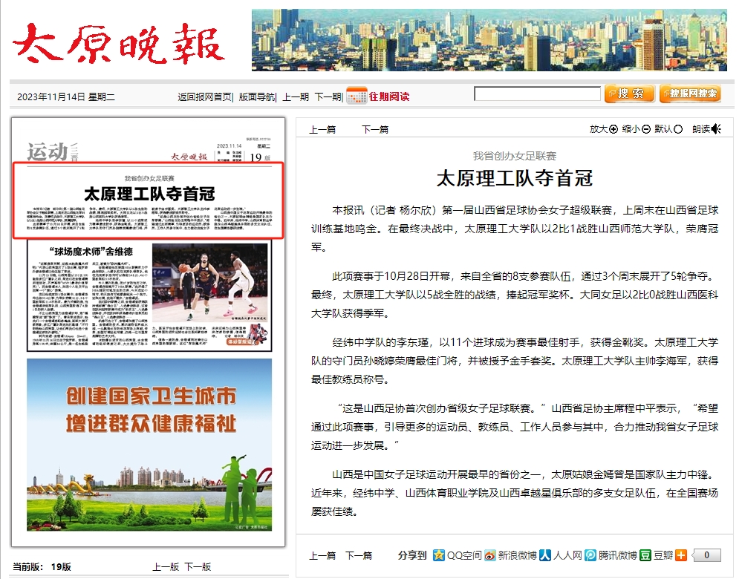
Task: Go to 下一期 next issue
Action: pyautogui.click(x=328, y=96)
